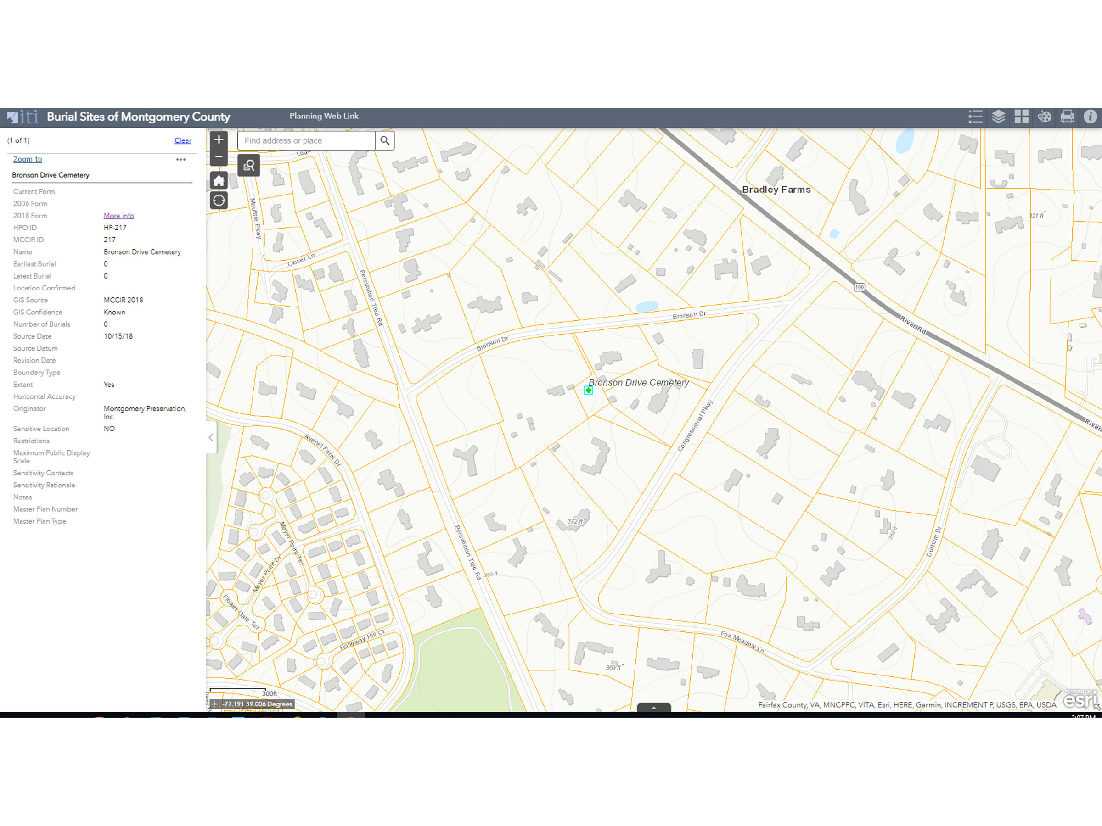Click the Fox Meadow Ln road label
Screen dimensions: 1102x826
tap(742, 642)
